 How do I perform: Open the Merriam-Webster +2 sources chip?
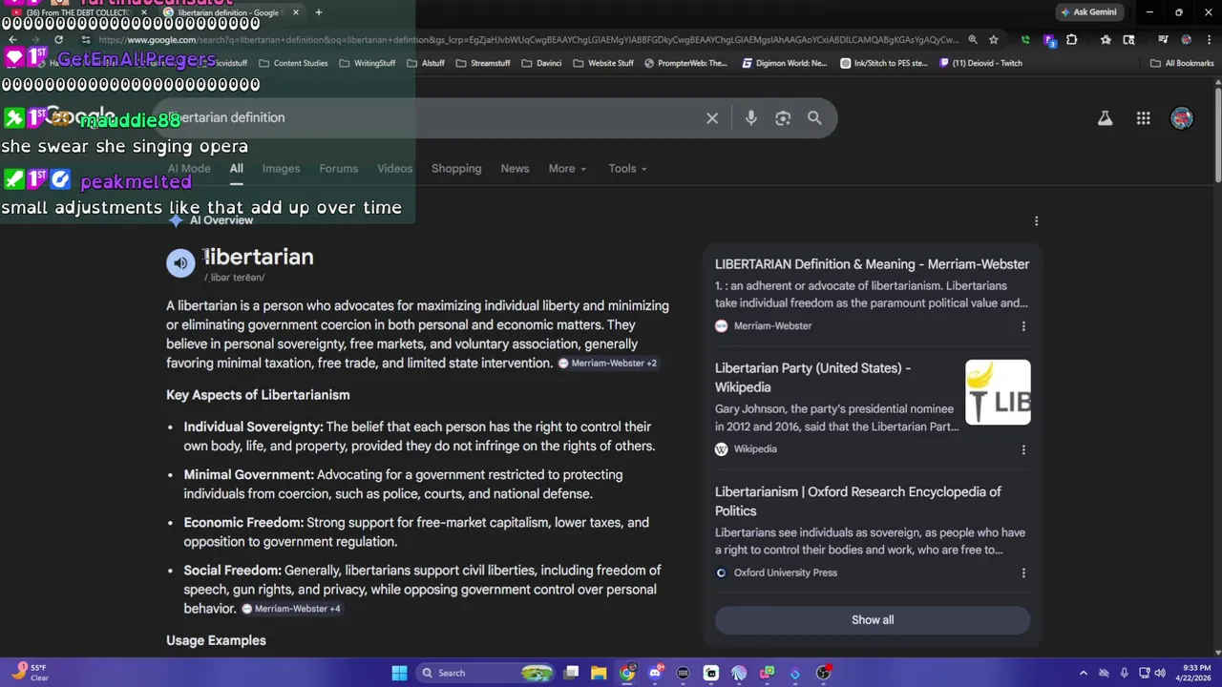pos(607,364)
